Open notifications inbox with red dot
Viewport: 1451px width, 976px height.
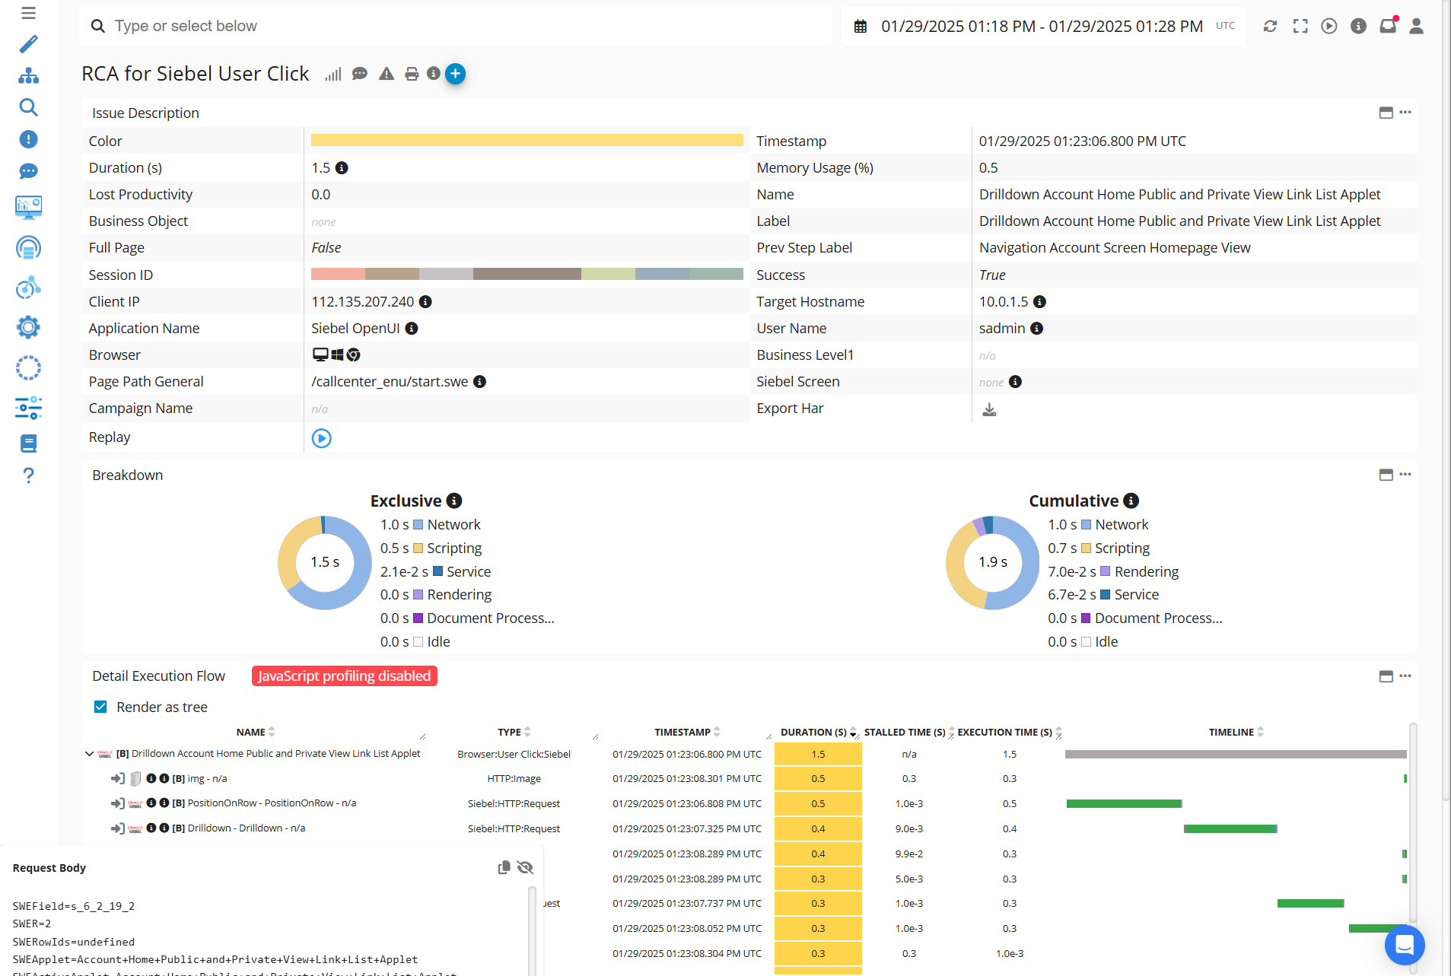tap(1389, 25)
